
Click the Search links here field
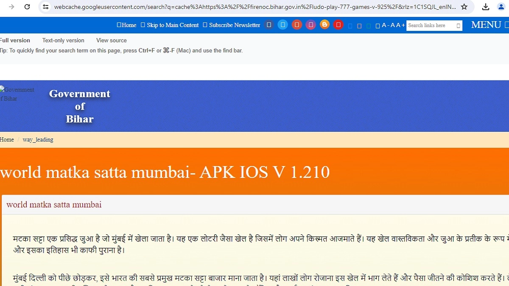(431, 25)
